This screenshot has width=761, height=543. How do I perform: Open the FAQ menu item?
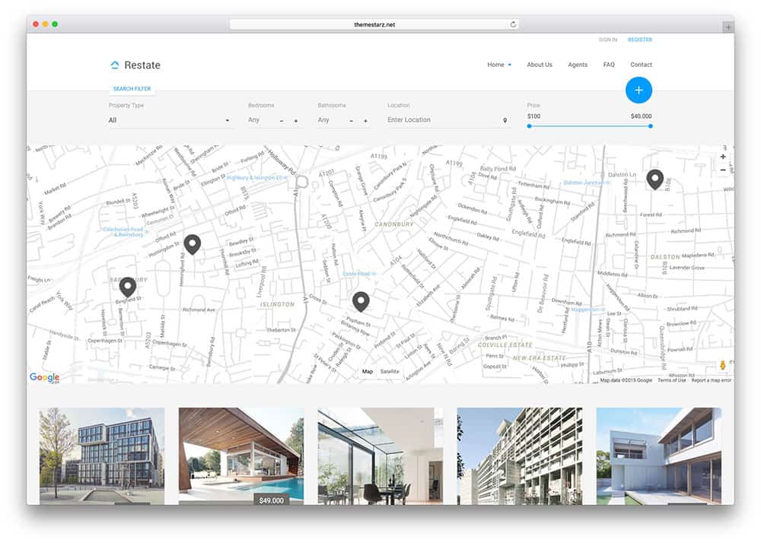pyautogui.click(x=609, y=65)
